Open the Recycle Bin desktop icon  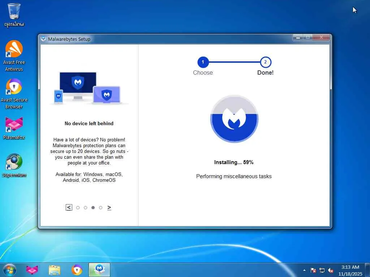click(x=14, y=14)
